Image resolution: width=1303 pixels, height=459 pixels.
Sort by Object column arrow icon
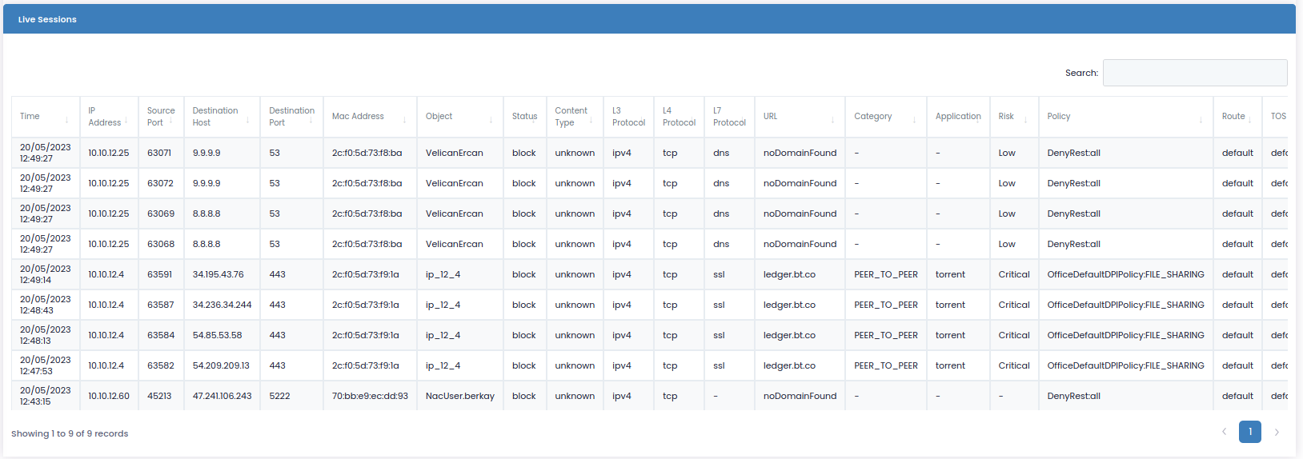coord(491,120)
